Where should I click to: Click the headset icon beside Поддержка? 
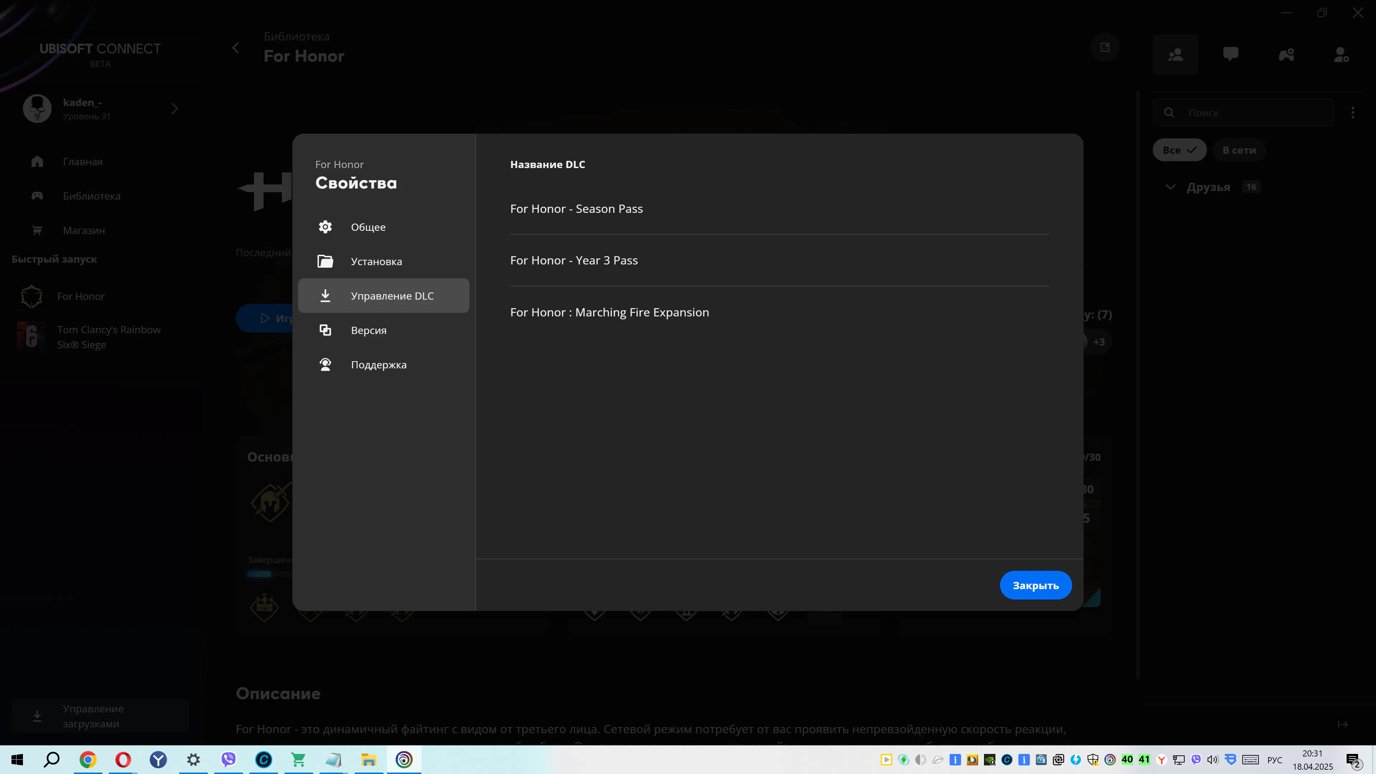325,364
